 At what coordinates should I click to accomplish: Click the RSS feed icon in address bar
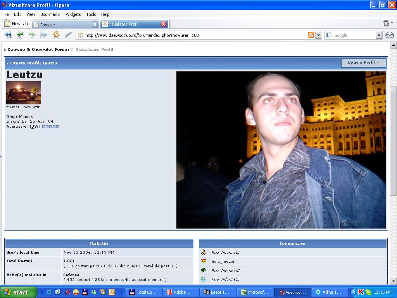pyautogui.click(x=311, y=35)
